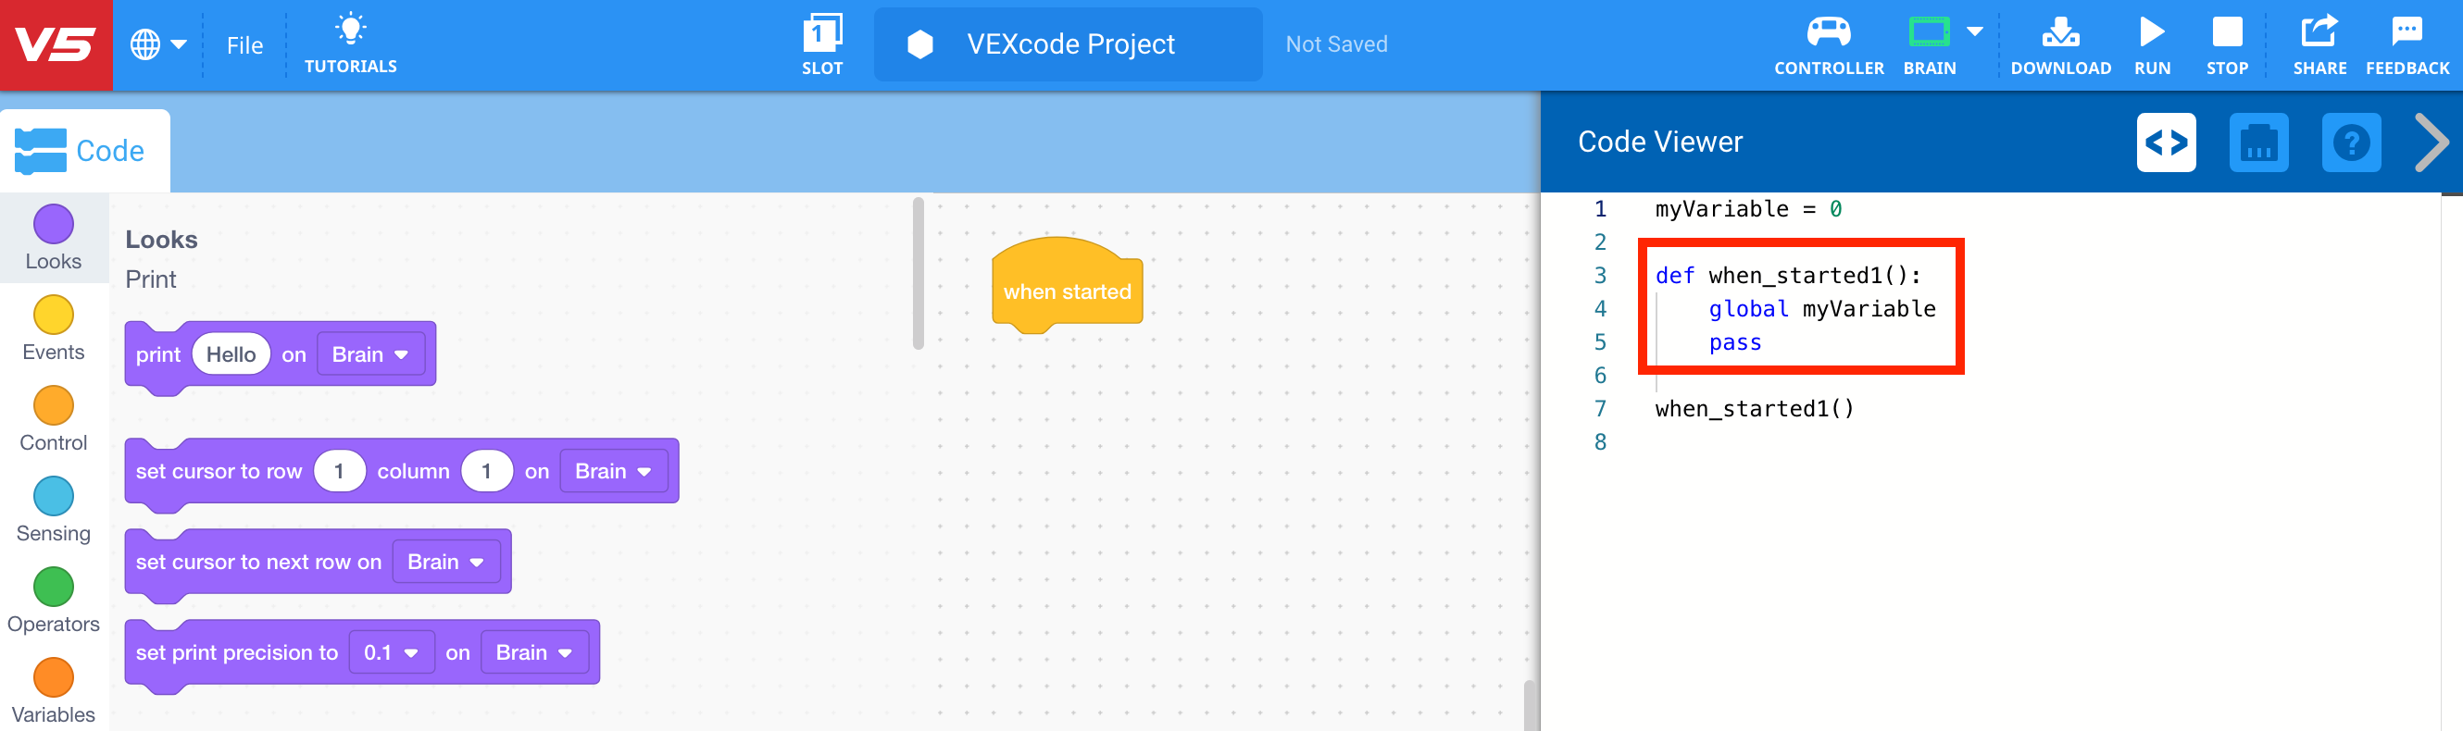Open the Brain dropdown in the print block
The width and height of the screenshot is (2463, 731).
pyautogui.click(x=369, y=353)
